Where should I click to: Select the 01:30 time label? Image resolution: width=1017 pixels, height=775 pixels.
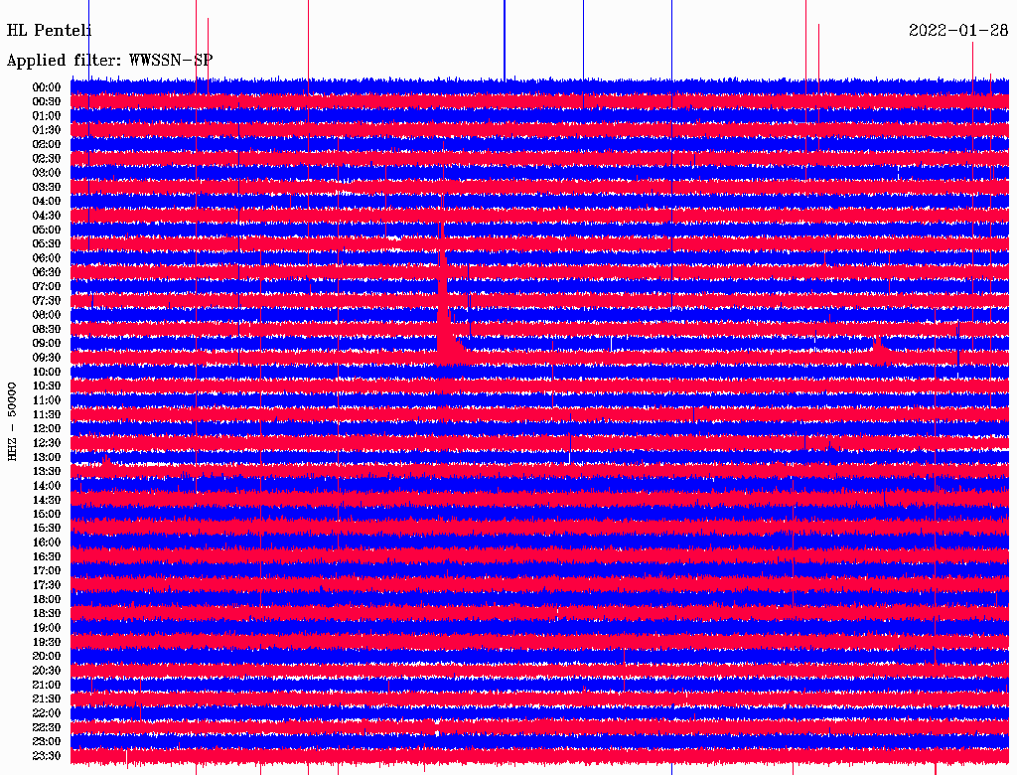click(47, 130)
